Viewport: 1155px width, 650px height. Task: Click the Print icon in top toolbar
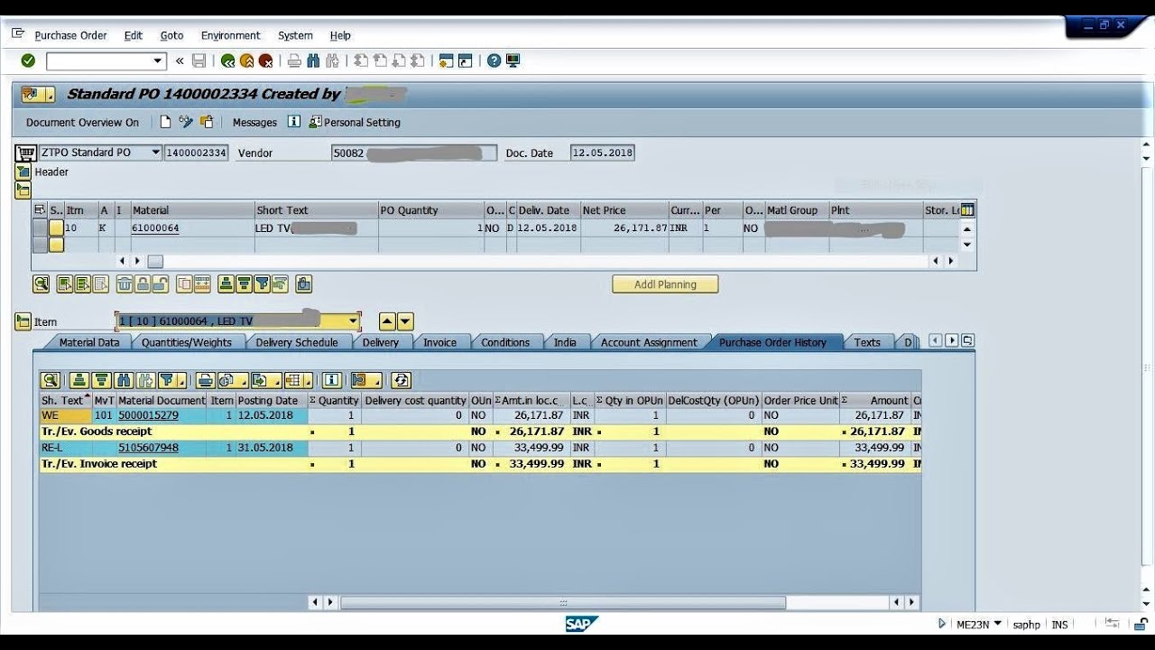294,60
